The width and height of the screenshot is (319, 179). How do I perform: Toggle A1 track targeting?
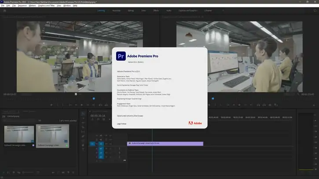(101, 149)
